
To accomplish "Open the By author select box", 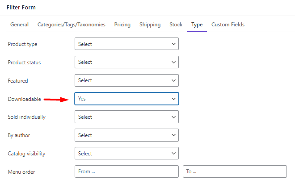I will (x=126, y=135).
